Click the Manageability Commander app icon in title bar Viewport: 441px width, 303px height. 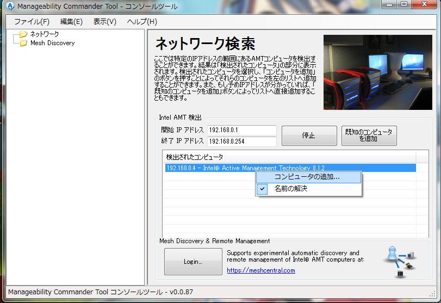point(10,6)
